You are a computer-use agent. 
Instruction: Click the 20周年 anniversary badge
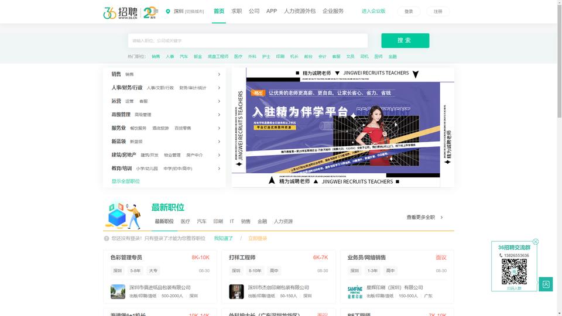[x=150, y=12]
